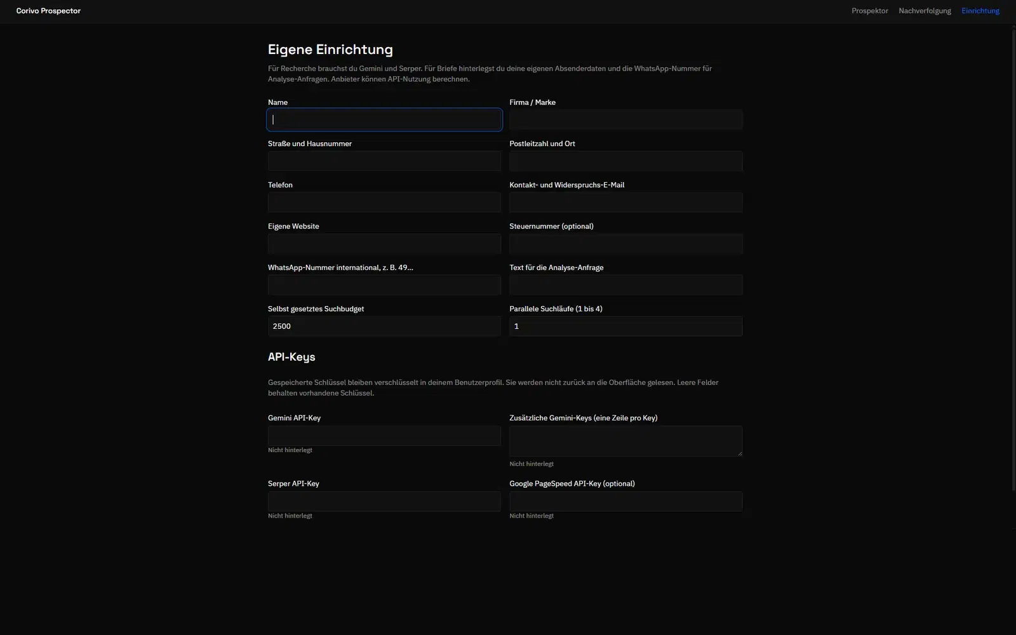Select the Straße und Hausnummer field
Viewport: 1016px width, 635px height.
pos(384,161)
